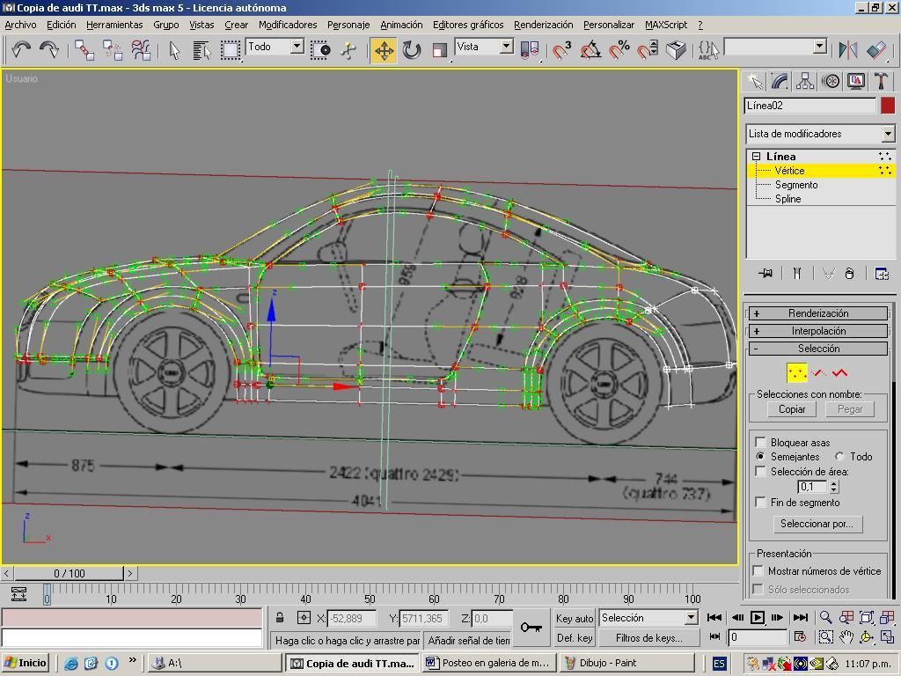Select the Todo radio button

840,457
